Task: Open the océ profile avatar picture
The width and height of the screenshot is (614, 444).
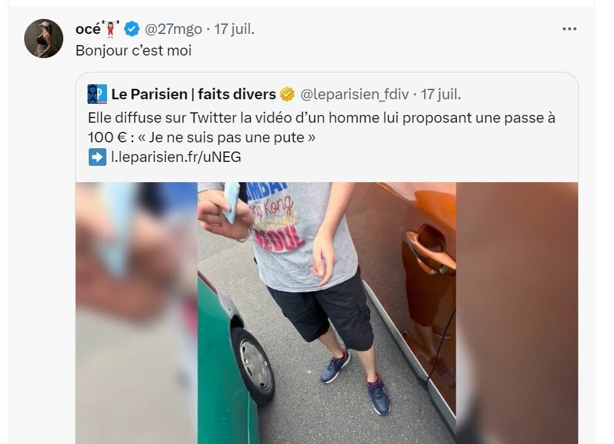Action: pyautogui.click(x=44, y=39)
